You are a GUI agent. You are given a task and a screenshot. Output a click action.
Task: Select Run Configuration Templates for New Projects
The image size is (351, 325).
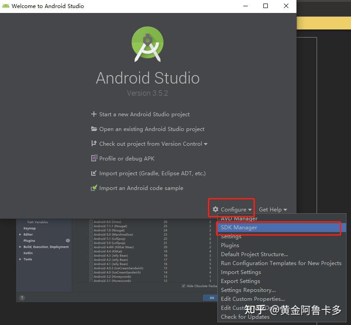(x=281, y=263)
